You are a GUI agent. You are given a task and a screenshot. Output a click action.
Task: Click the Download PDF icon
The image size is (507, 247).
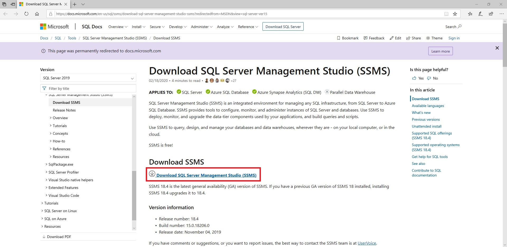[44, 236]
